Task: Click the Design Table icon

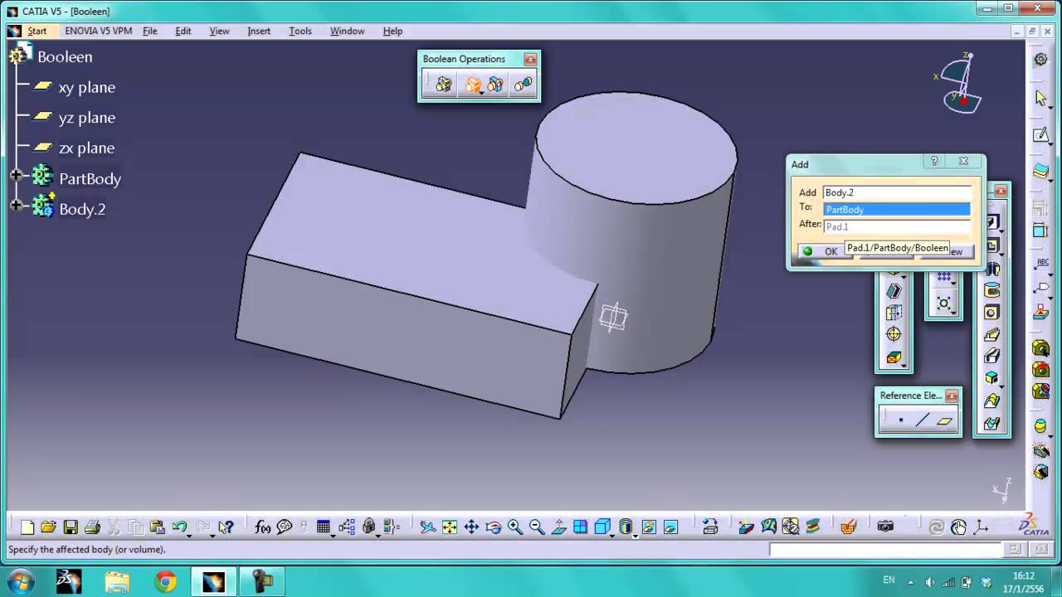Action: coord(324,527)
